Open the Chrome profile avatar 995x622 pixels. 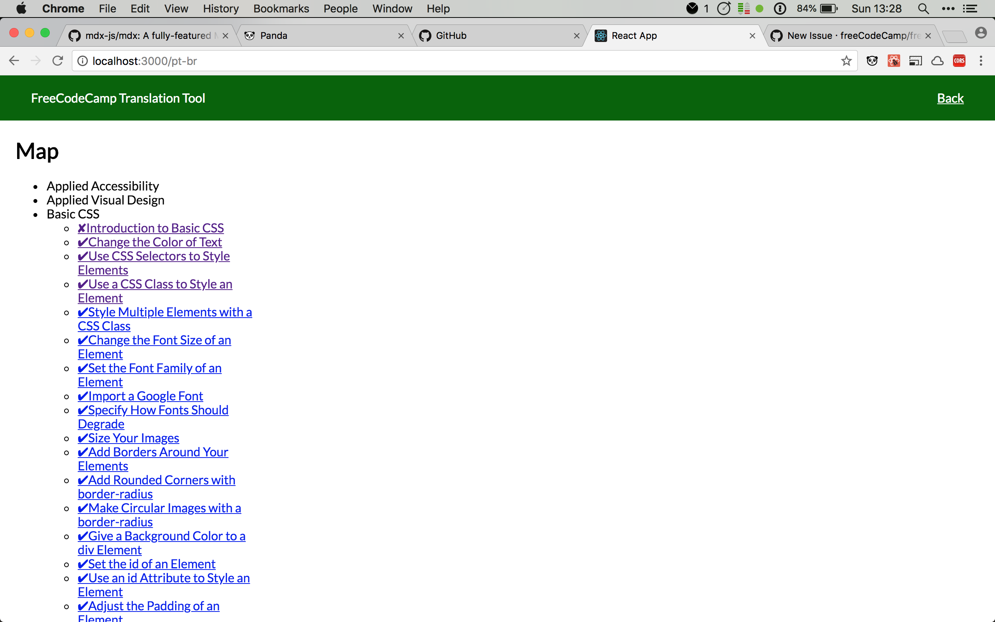coord(981,33)
